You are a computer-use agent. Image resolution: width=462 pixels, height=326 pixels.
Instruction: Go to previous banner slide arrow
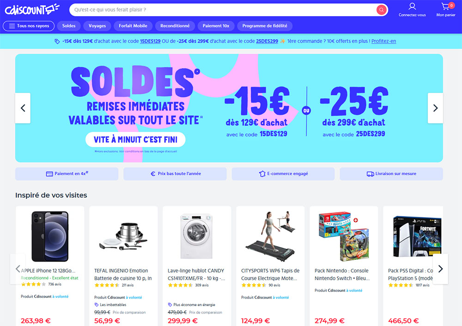(x=23, y=108)
